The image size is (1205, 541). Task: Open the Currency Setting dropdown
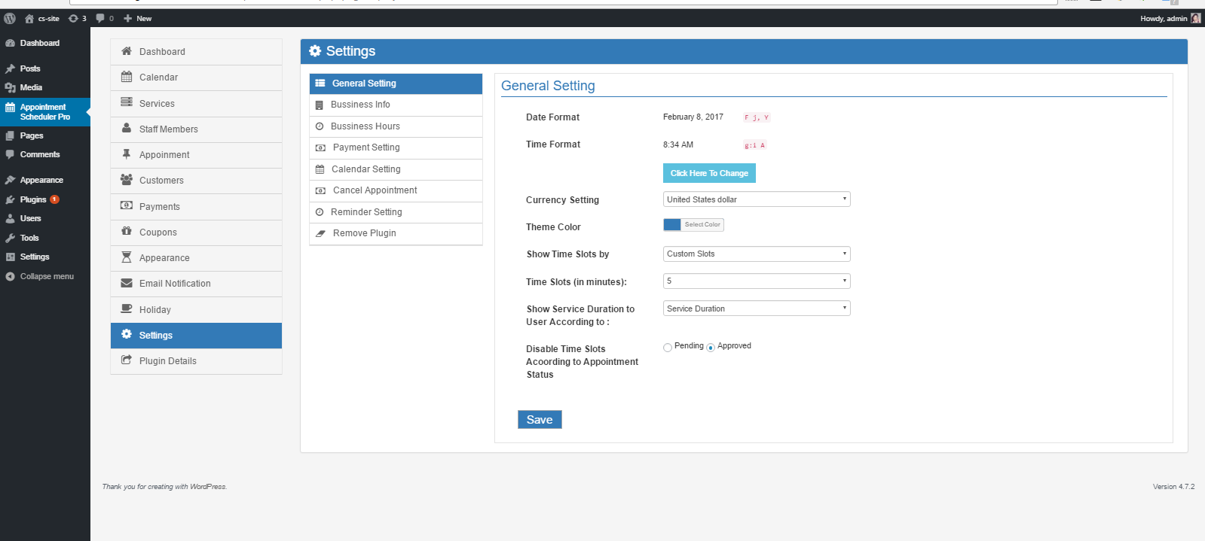757,199
